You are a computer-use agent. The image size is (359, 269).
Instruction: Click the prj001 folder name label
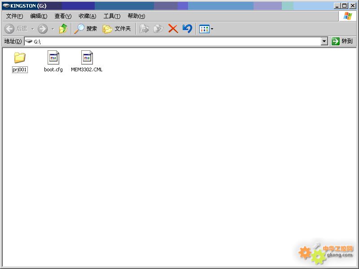(x=20, y=69)
